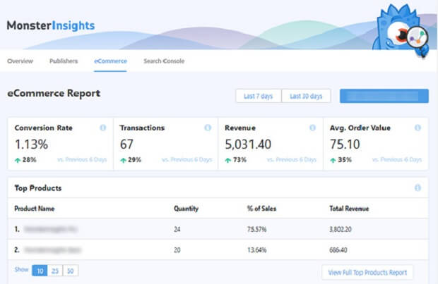
Task: Show 50 products per page
Action: [x=71, y=271]
